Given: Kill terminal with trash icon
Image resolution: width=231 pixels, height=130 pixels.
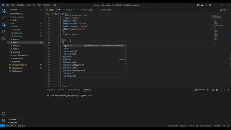Looking at the screenshot, I should (x=217, y=90).
